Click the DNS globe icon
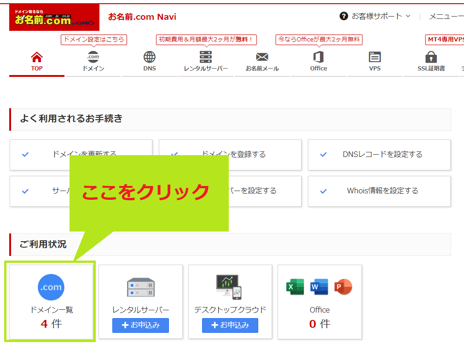This screenshot has height=354, width=464. (x=149, y=58)
